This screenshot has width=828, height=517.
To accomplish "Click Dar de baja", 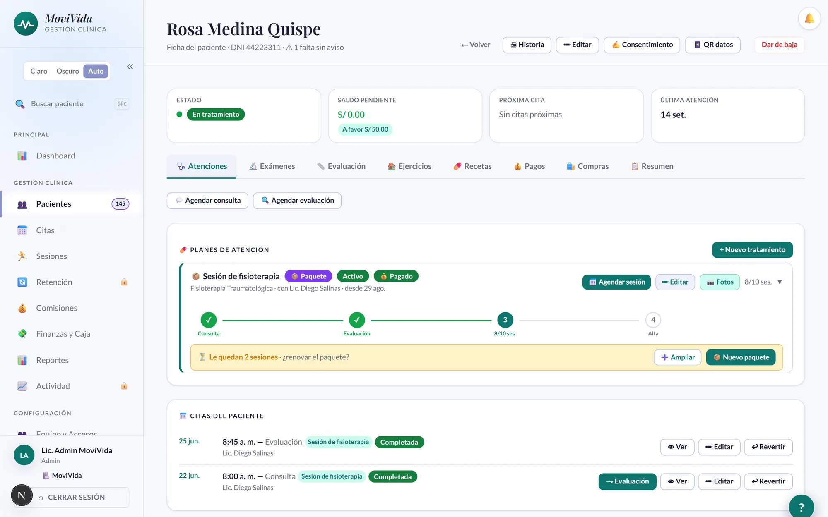I will coord(779,45).
